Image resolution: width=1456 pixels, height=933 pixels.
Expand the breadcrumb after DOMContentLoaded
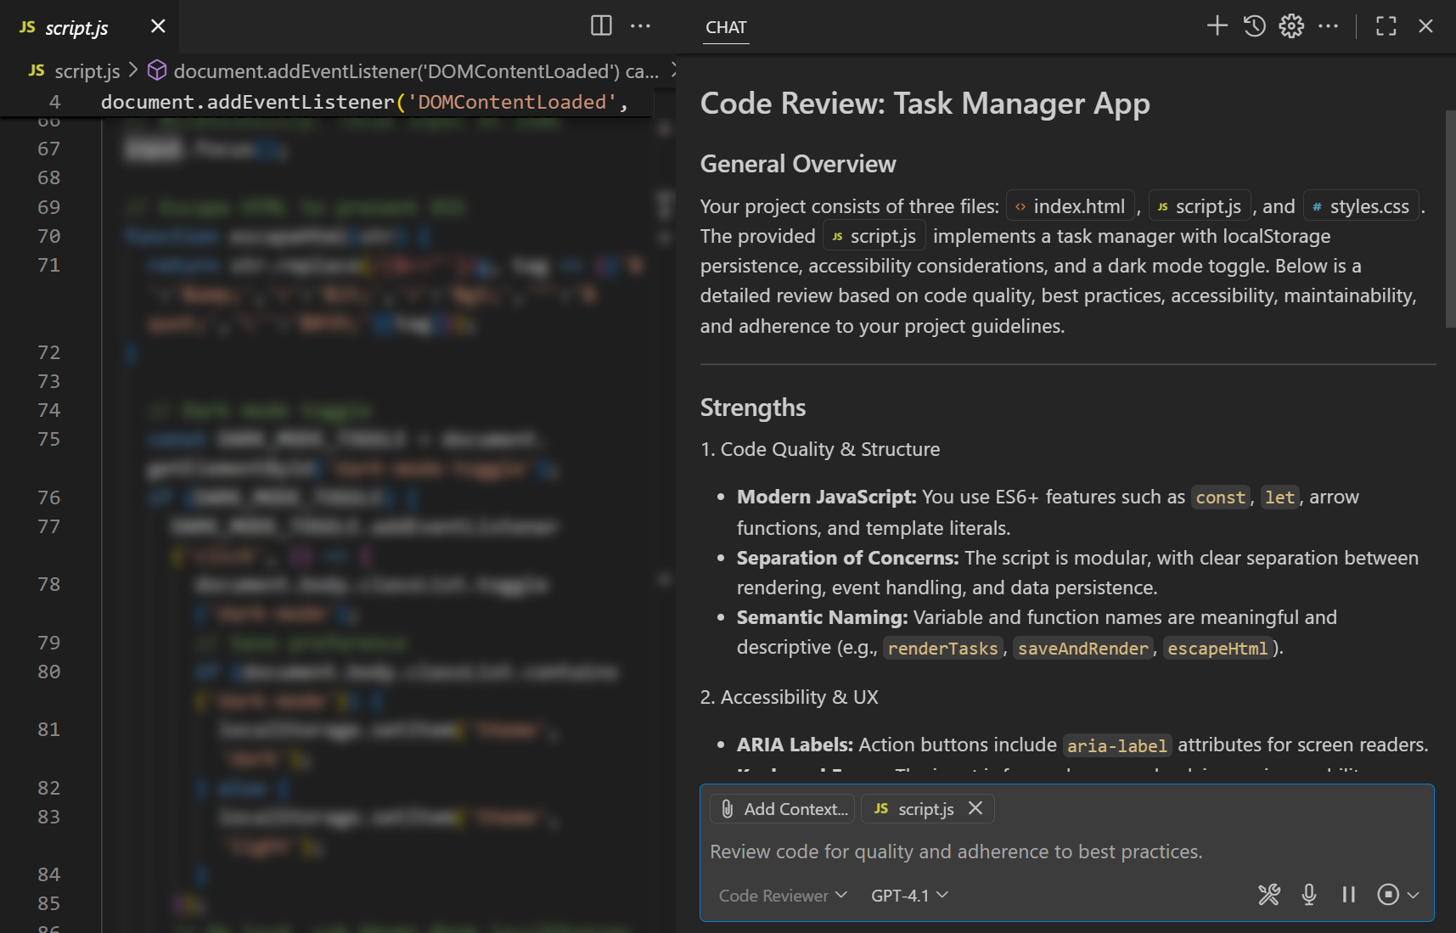[x=673, y=71]
